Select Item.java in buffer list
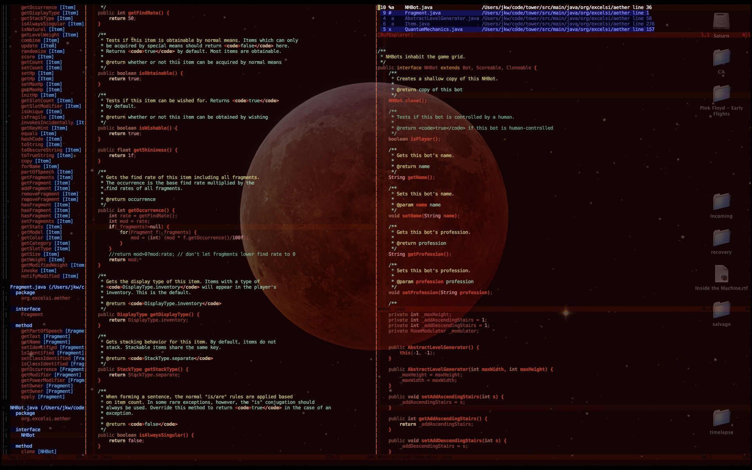 coord(417,24)
